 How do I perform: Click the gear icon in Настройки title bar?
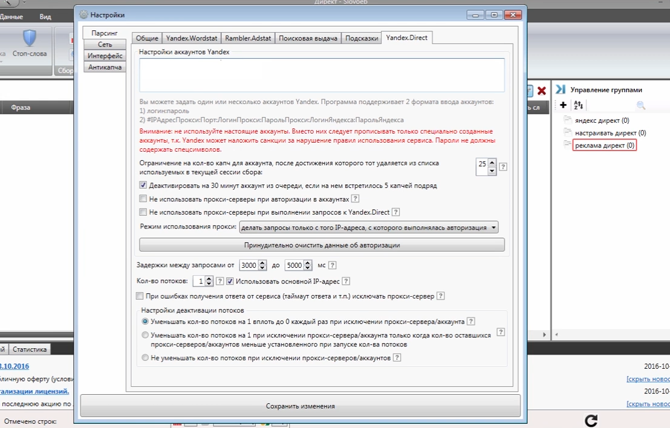pyautogui.click(x=83, y=15)
